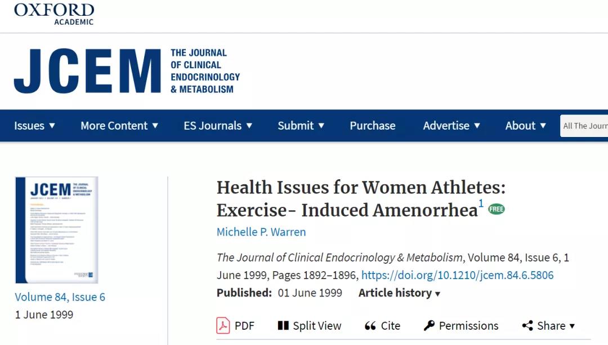Click the Share network icon
Viewport: 608px width, 345px height.
527,326
